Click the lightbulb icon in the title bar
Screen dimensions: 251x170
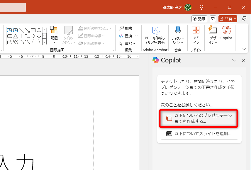[201, 7]
